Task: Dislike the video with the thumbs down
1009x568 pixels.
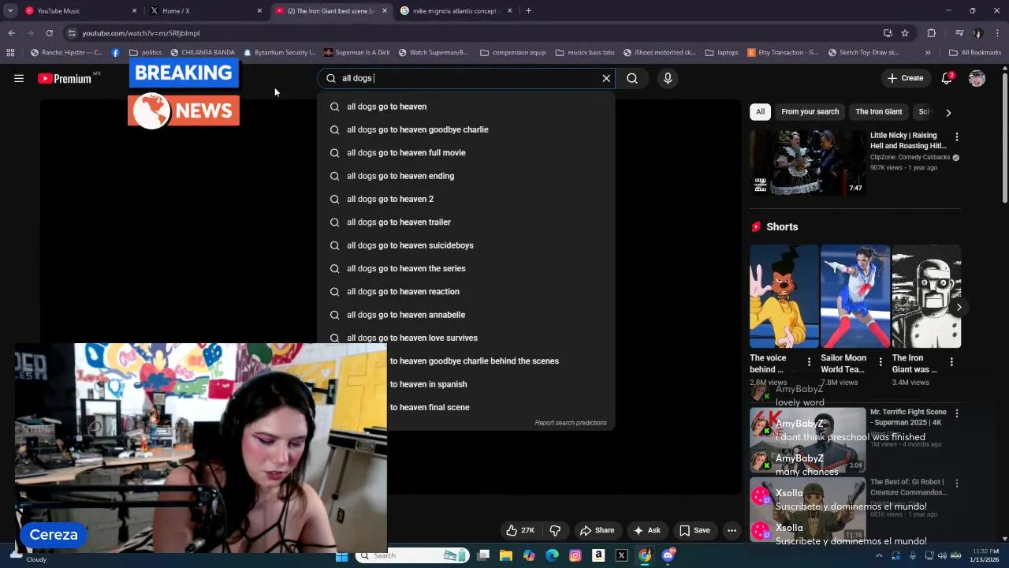Action: (x=555, y=530)
